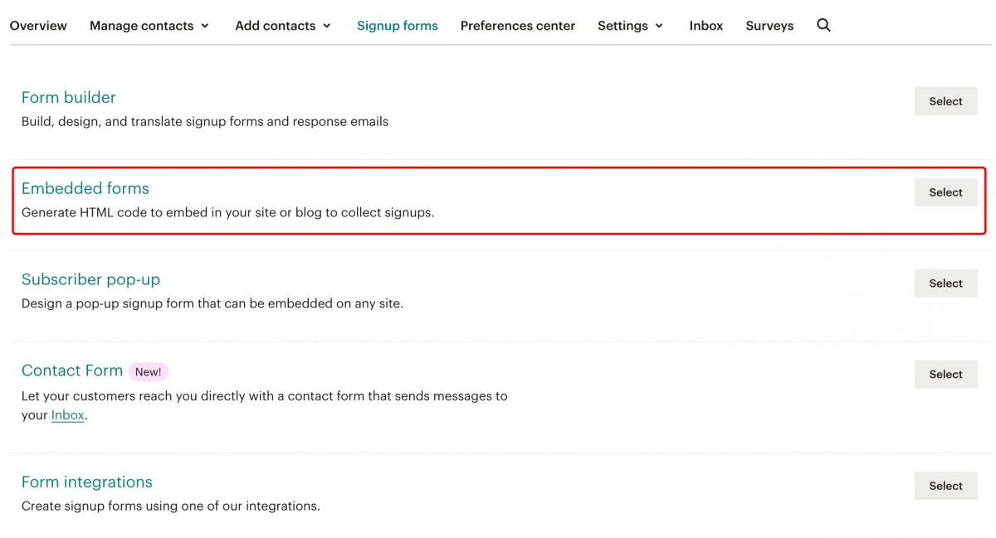Image resolution: width=996 pixels, height=538 pixels.
Task: Navigate to the Surveys tab
Action: pos(769,26)
